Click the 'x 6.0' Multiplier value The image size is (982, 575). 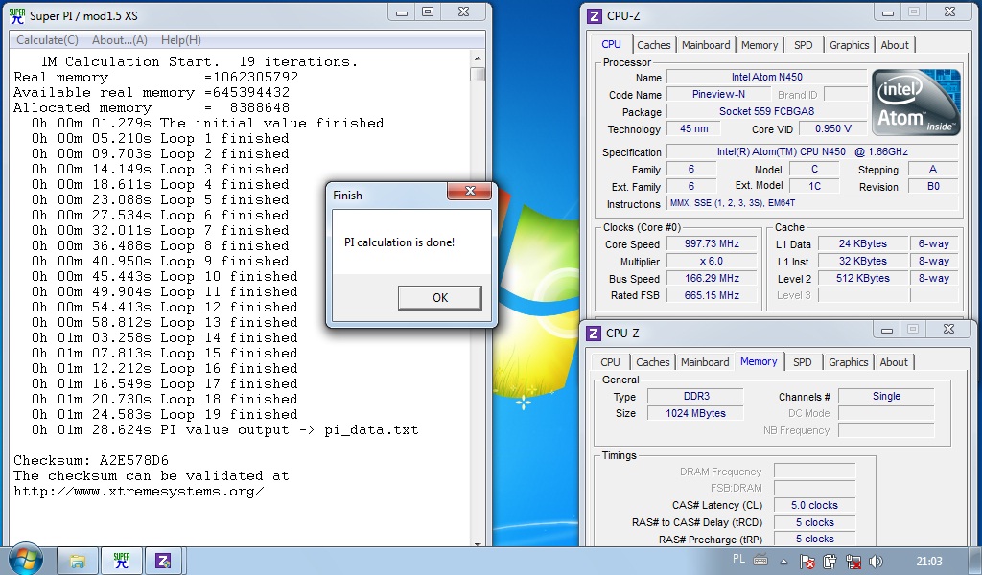[712, 261]
